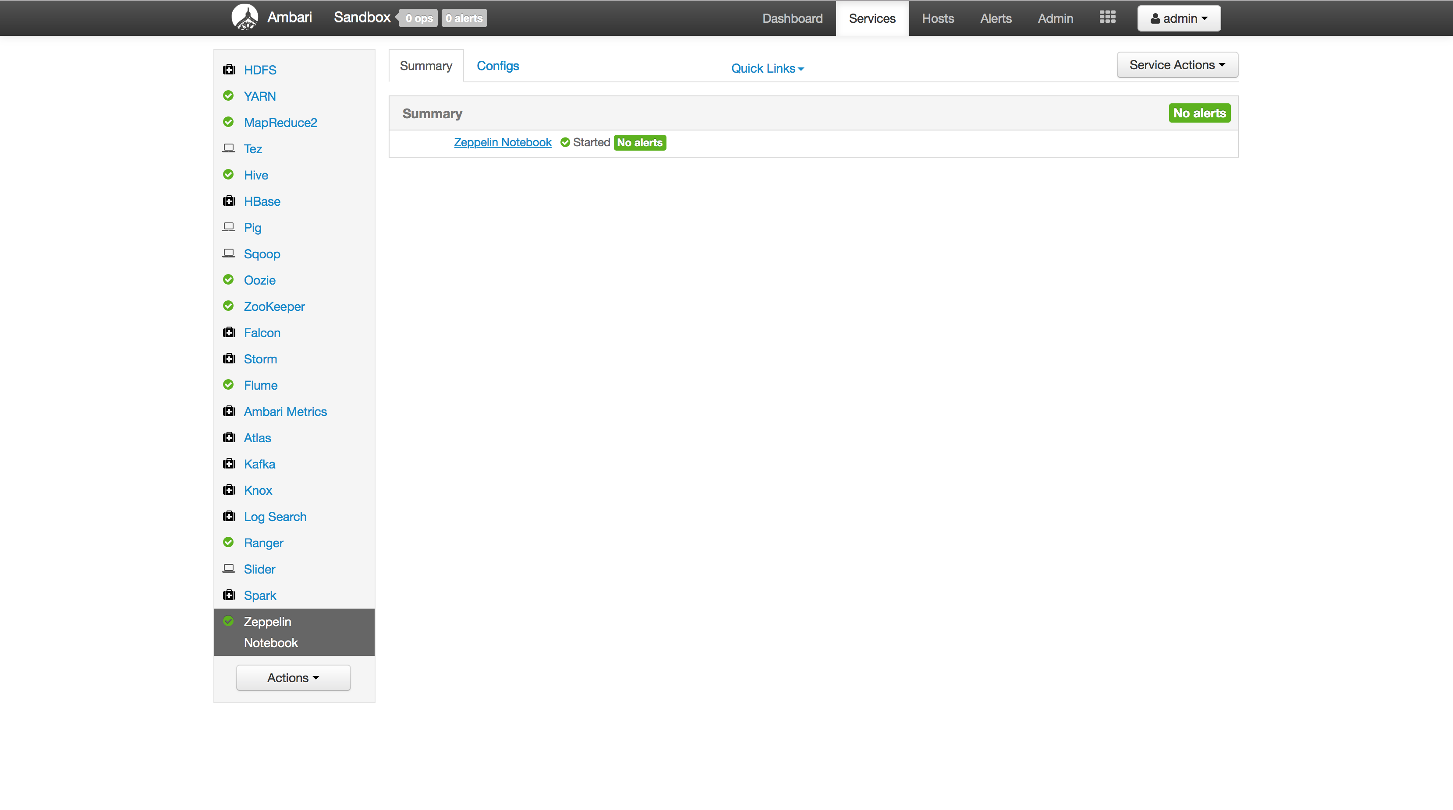1453x810 pixels.
Task: Go to the Hosts menu
Action: [937, 18]
